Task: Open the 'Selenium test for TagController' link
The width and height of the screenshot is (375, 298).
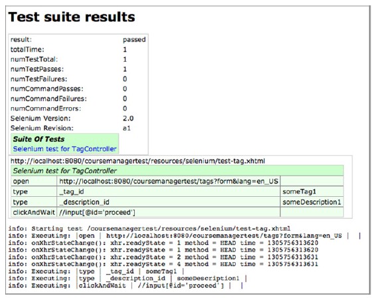Action: [64, 149]
